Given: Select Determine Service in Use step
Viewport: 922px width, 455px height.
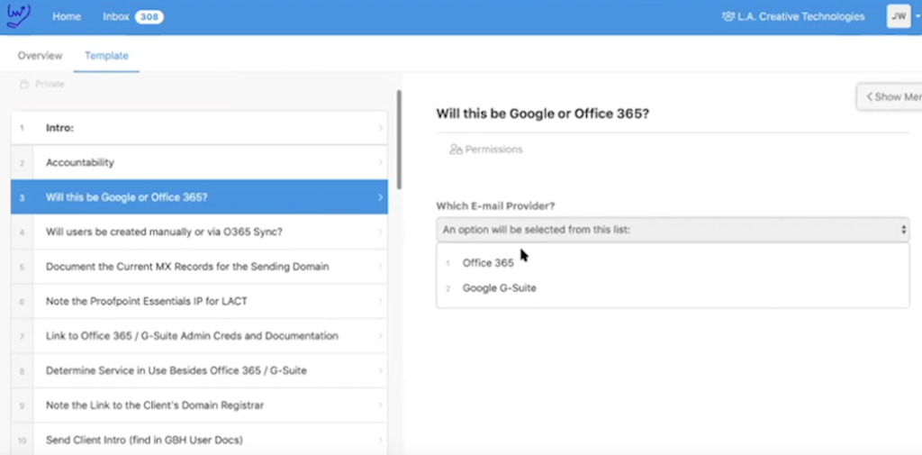Looking at the screenshot, I should pyautogui.click(x=199, y=371).
